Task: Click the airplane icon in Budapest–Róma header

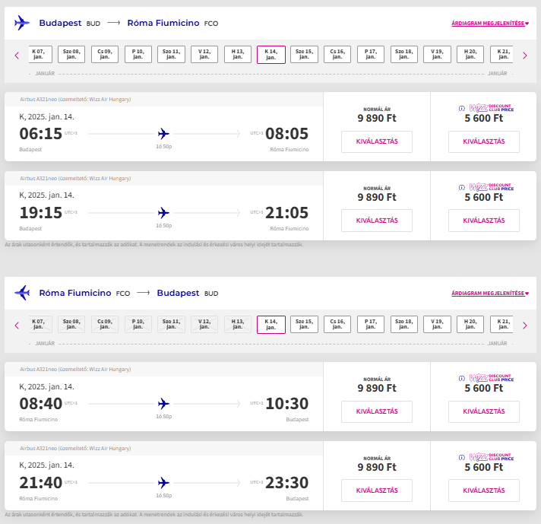Action: tap(22, 23)
